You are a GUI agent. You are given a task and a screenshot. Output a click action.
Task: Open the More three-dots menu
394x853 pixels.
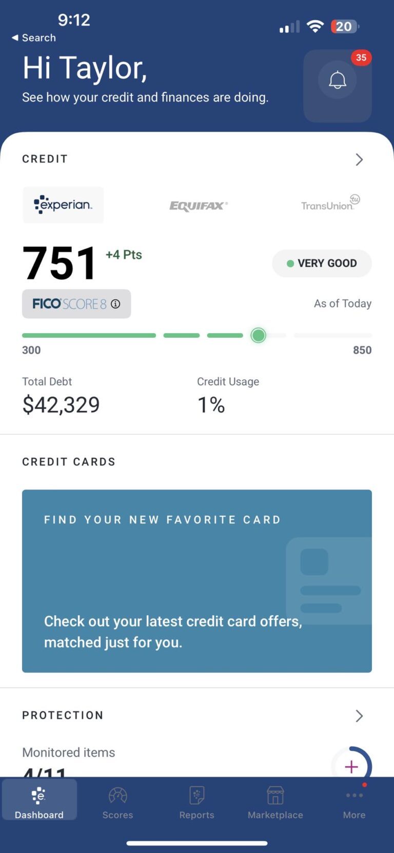coord(354,795)
